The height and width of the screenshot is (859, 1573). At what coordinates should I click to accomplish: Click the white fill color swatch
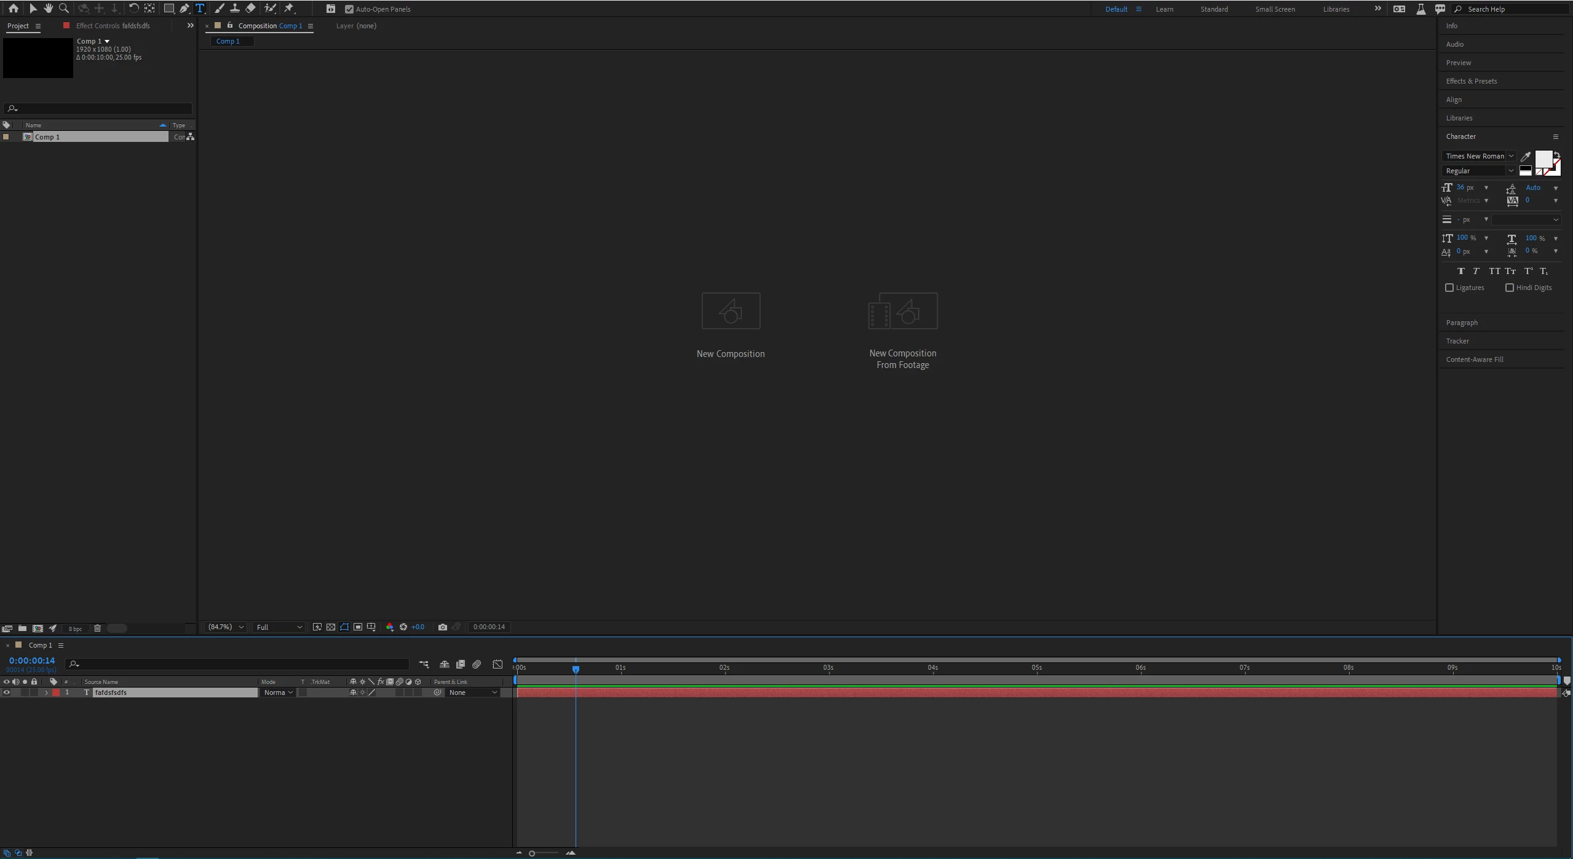pyautogui.click(x=1543, y=159)
